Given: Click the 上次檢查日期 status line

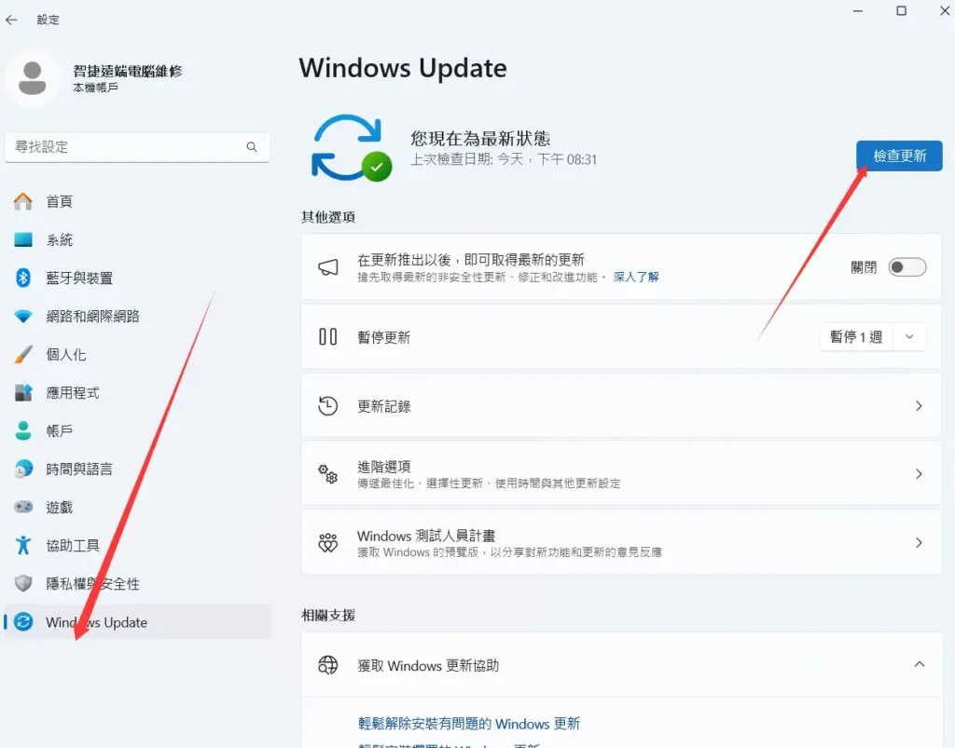Looking at the screenshot, I should point(504,159).
